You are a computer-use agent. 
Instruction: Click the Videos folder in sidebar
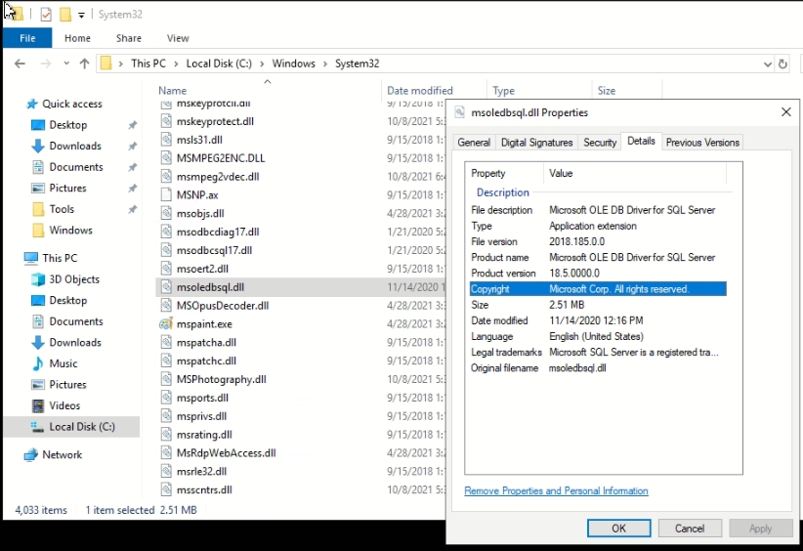64,405
